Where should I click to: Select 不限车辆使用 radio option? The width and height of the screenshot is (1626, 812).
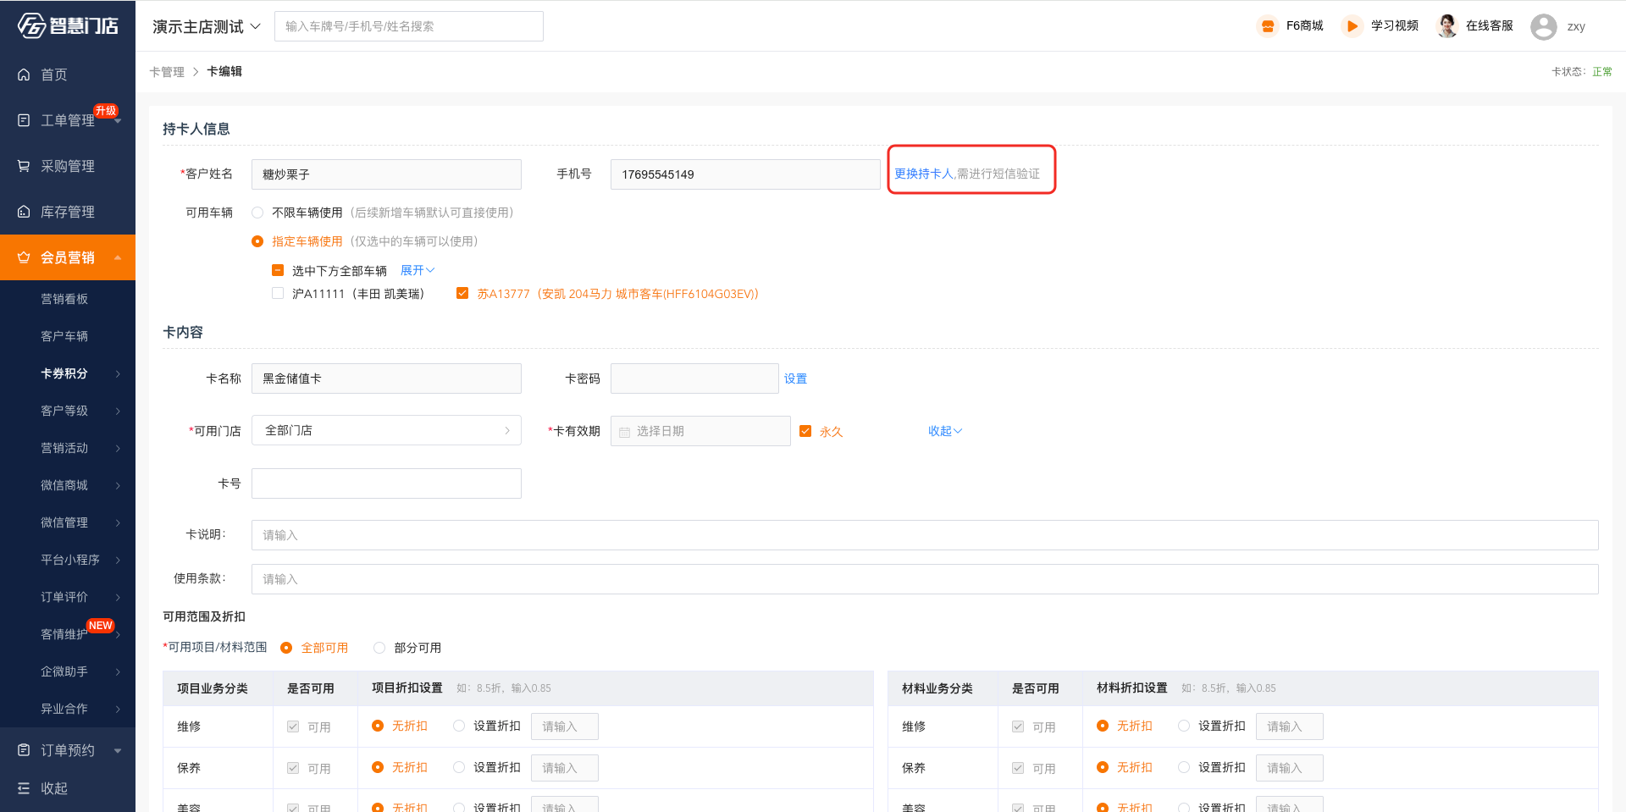[x=257, y=213]
